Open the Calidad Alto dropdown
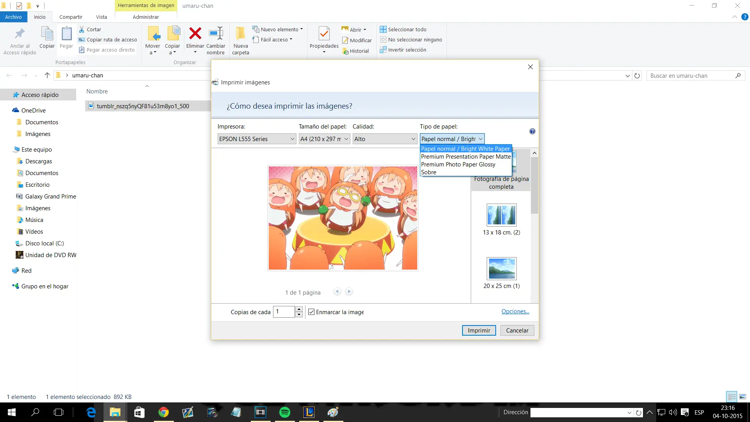 tap(385, 139)
